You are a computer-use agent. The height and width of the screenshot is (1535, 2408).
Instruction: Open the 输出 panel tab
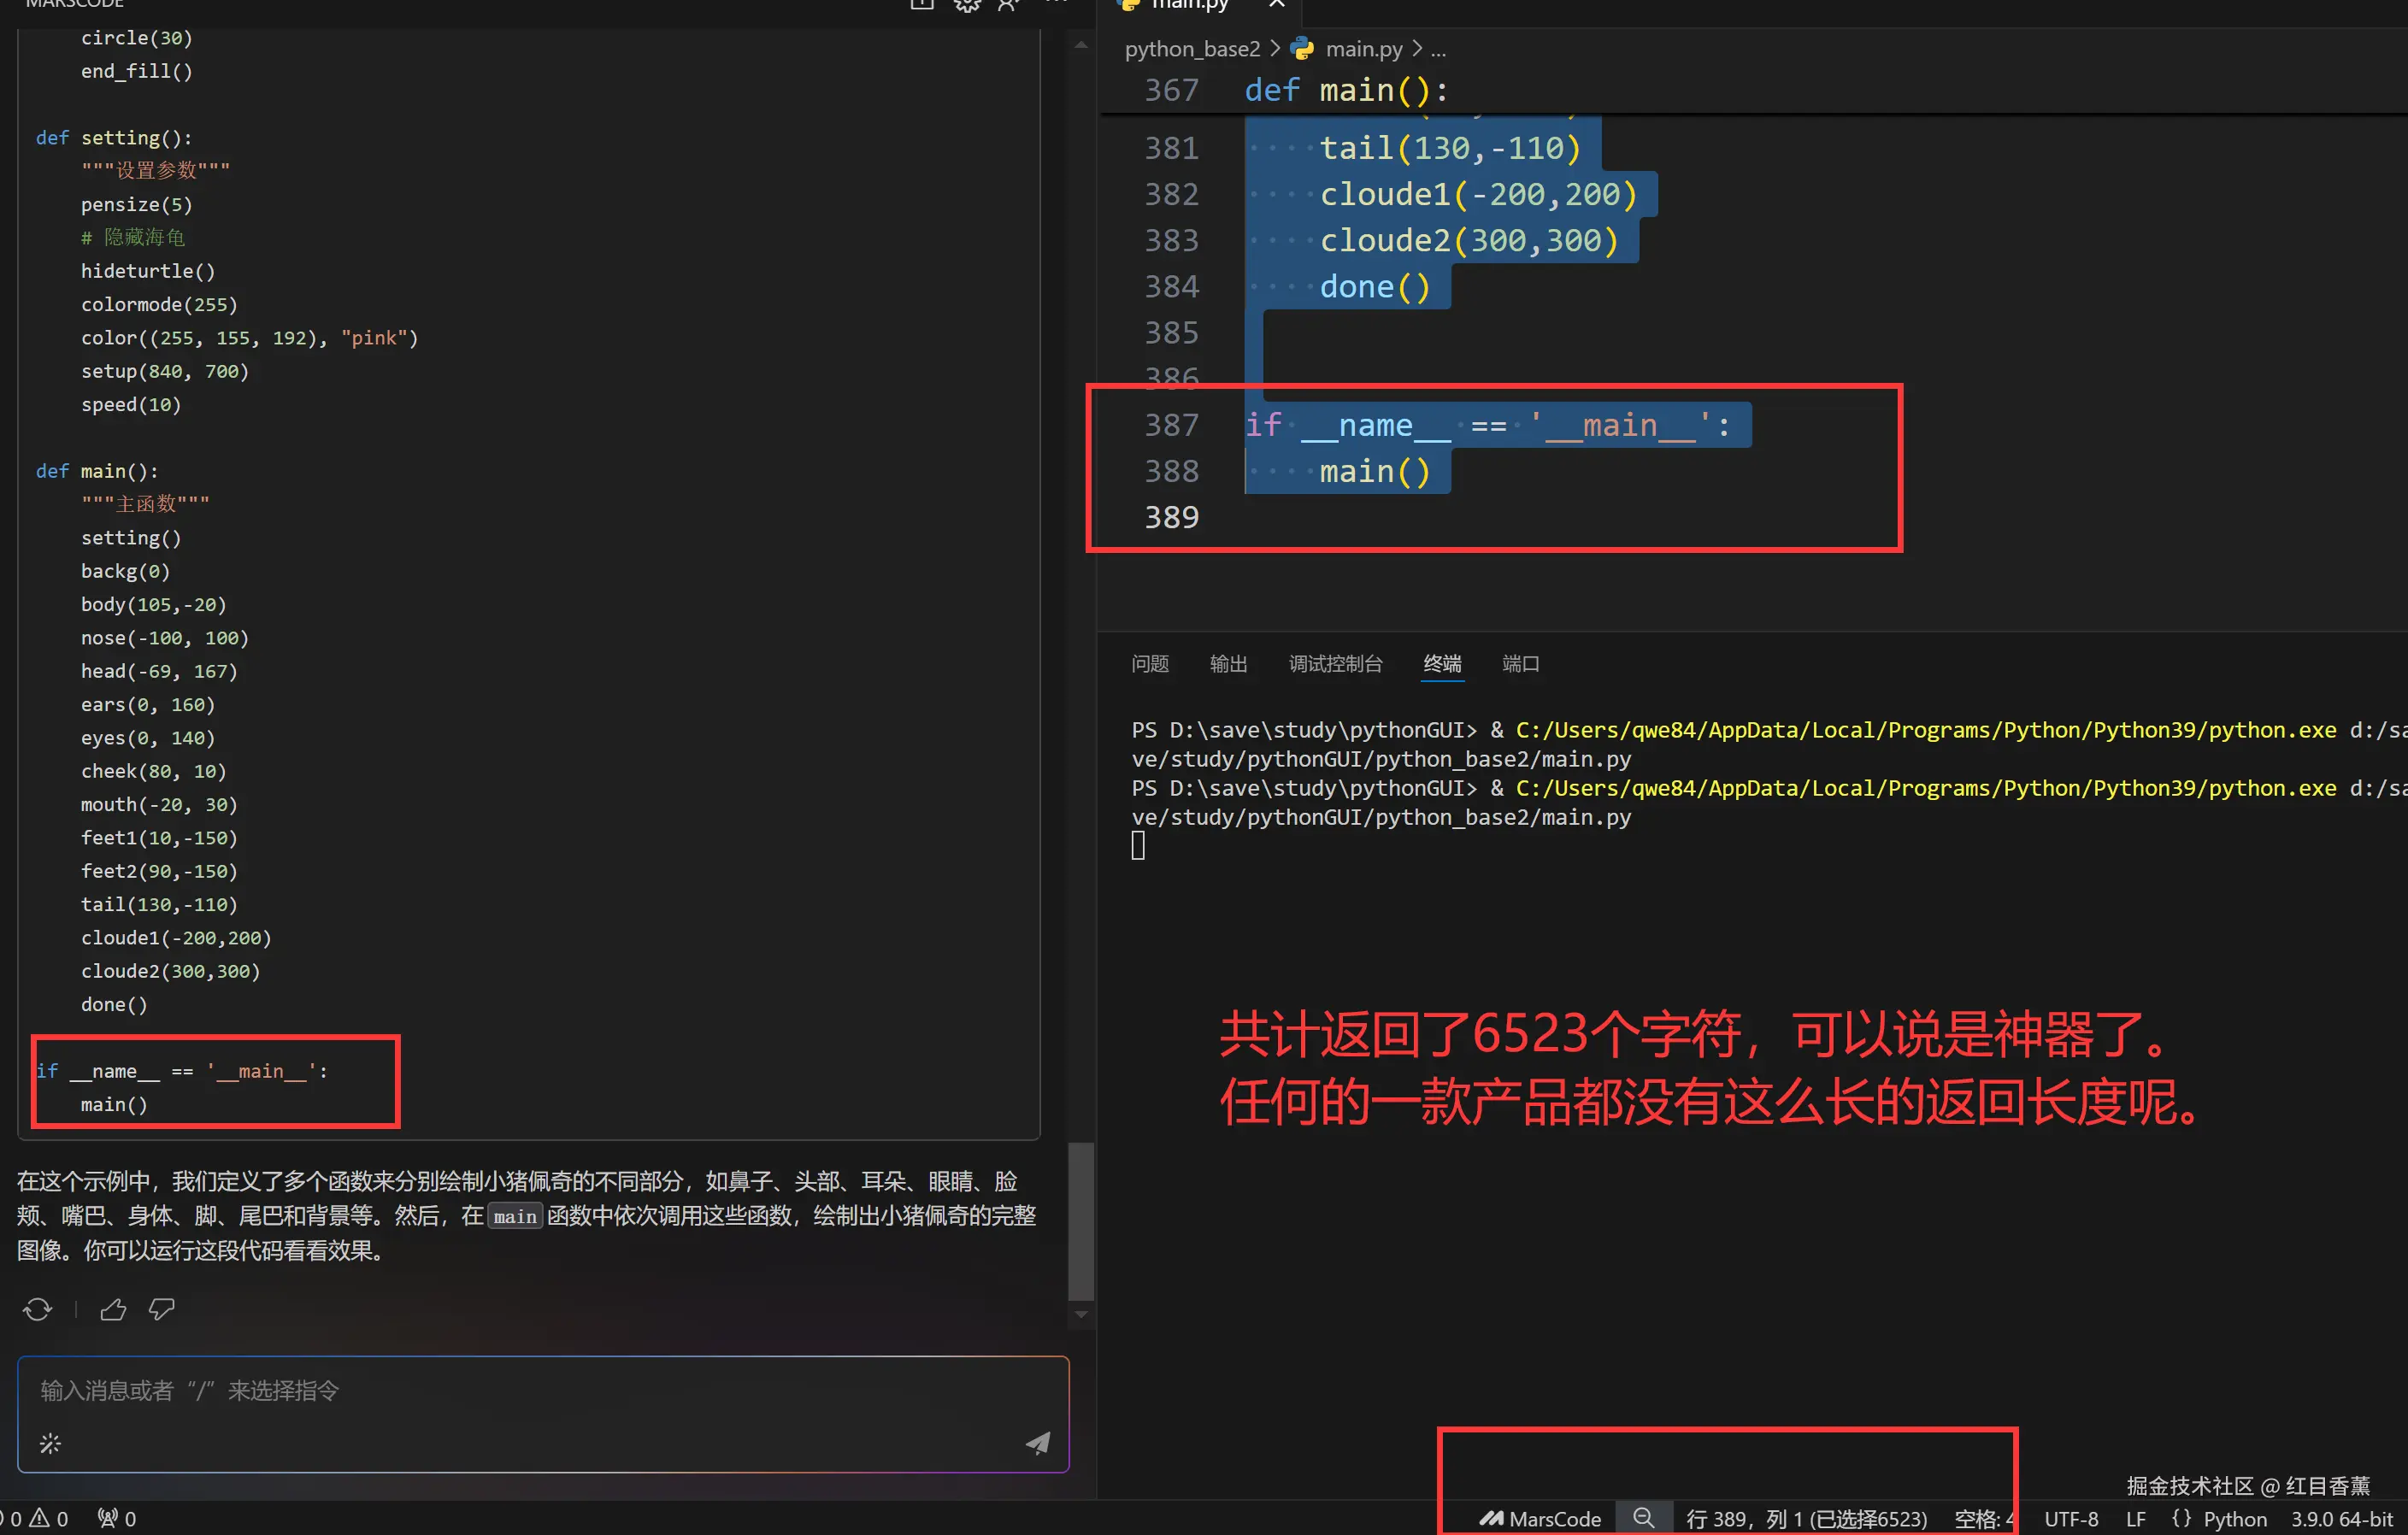[x=1228, y=664]
